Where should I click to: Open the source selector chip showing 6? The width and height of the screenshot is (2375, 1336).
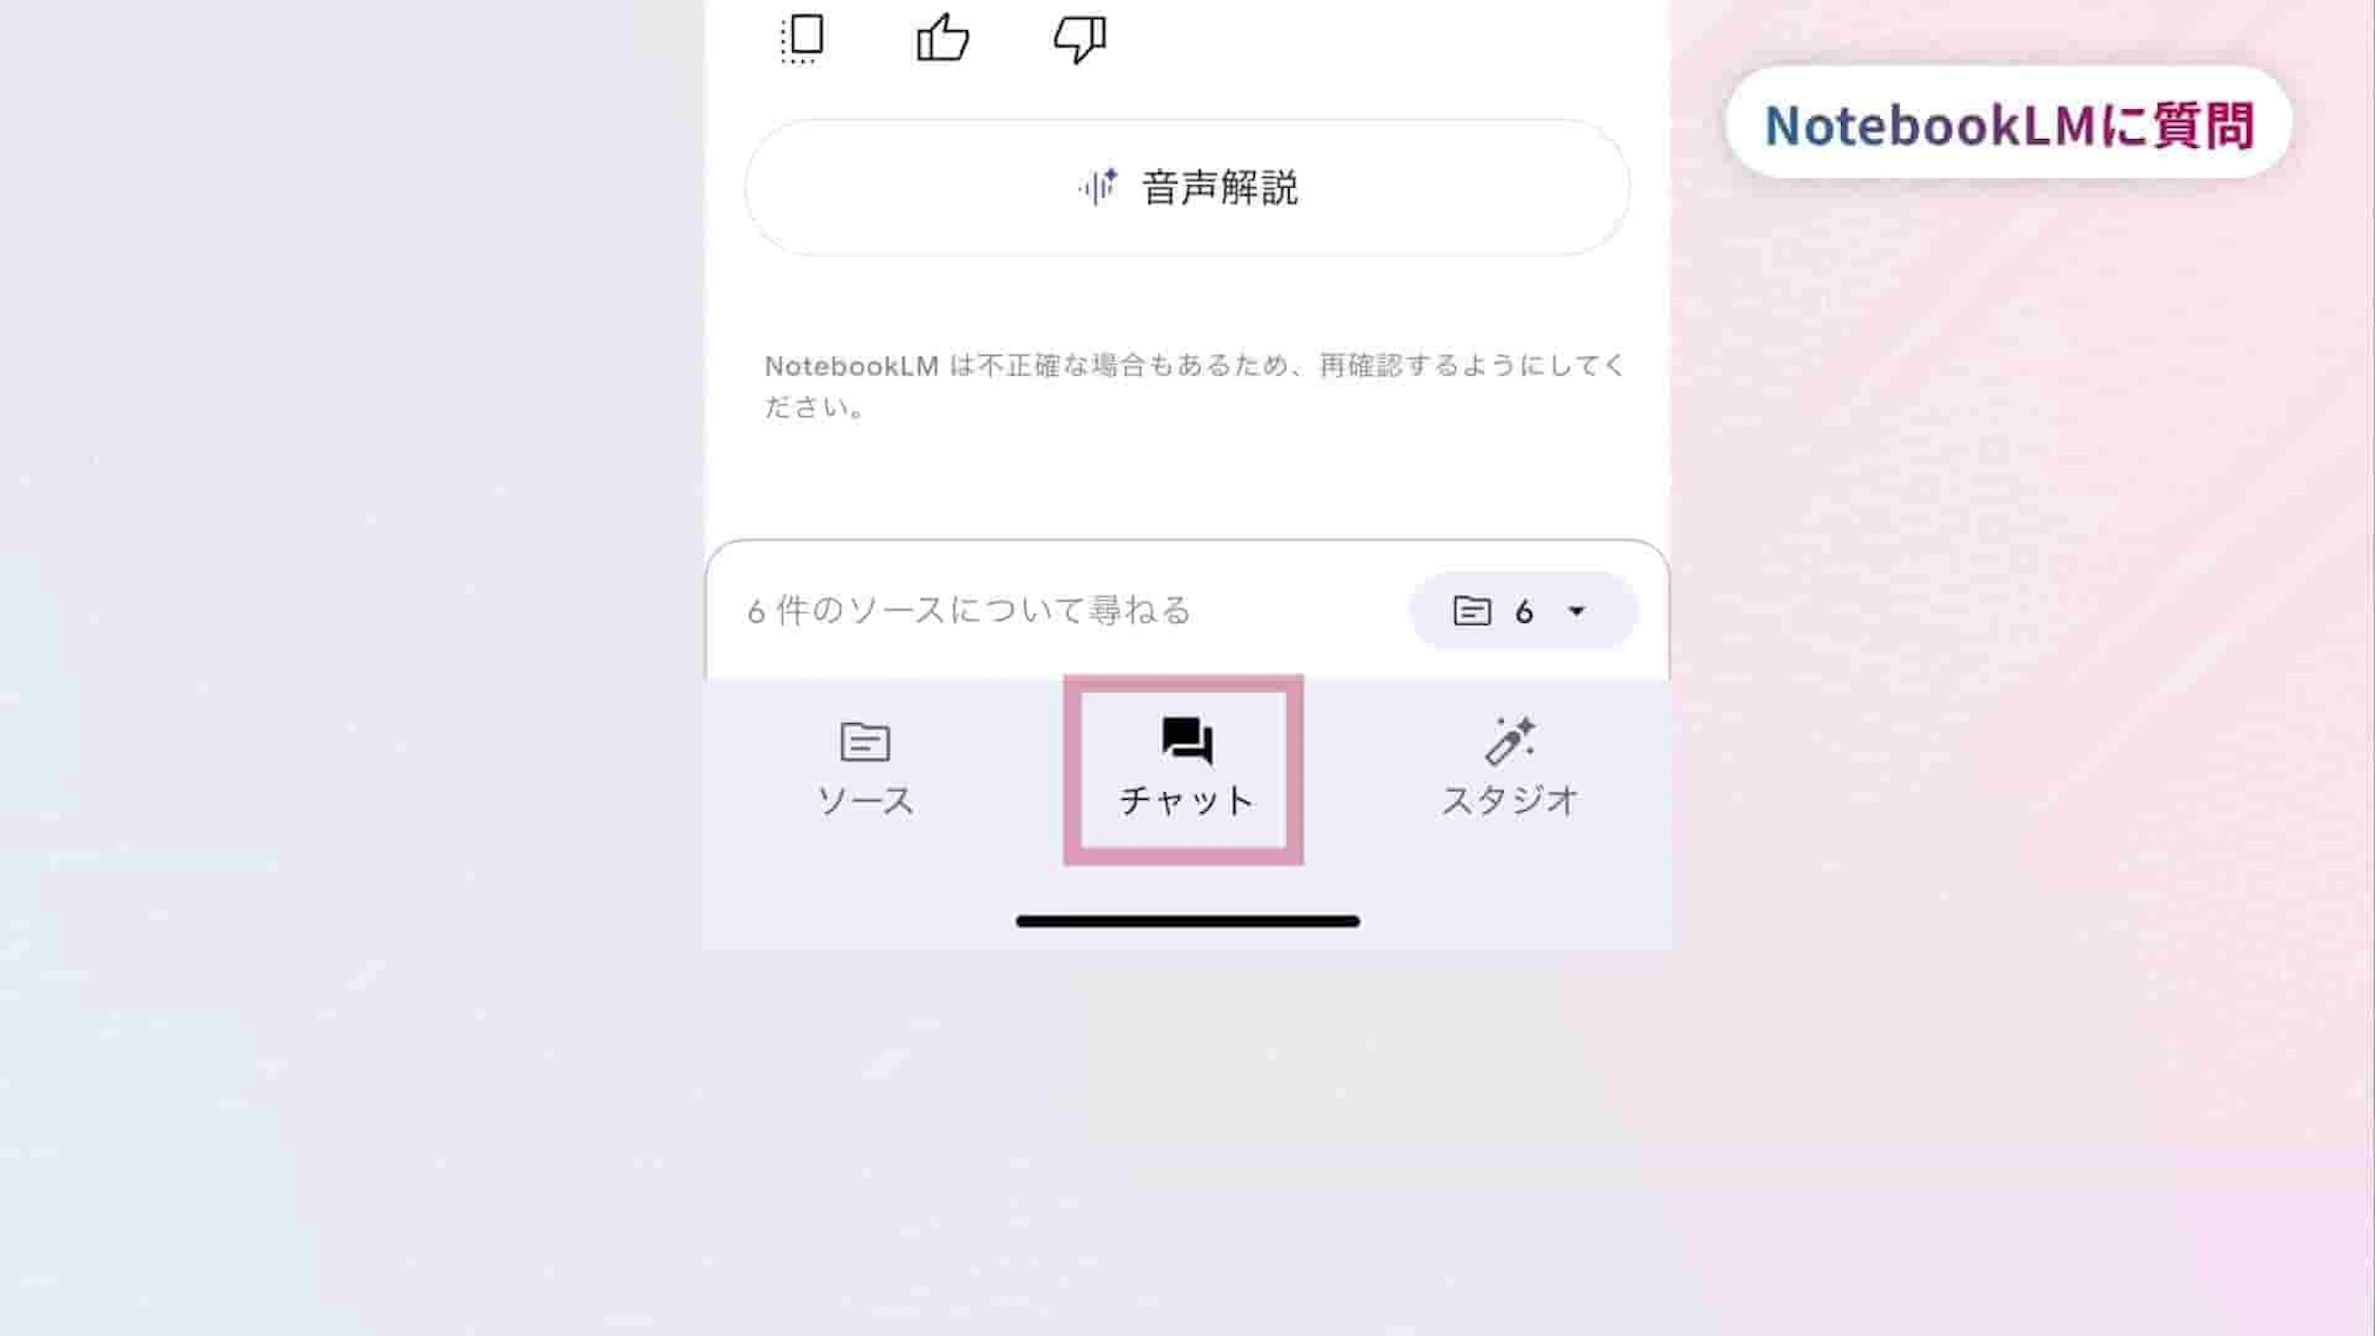[x=1523, y=610]
